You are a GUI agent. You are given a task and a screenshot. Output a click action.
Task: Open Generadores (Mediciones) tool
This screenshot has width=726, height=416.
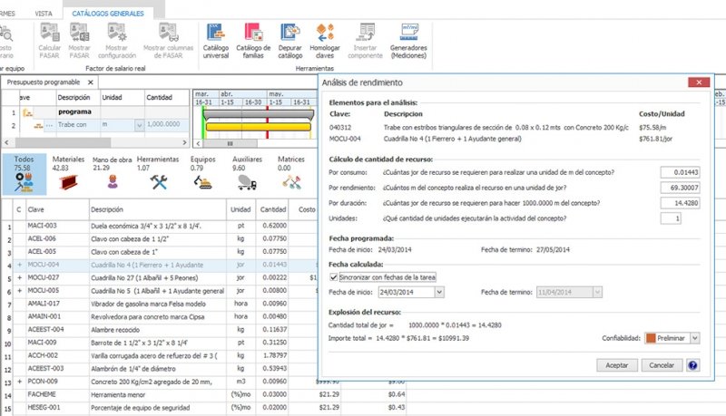pos(407,40)
